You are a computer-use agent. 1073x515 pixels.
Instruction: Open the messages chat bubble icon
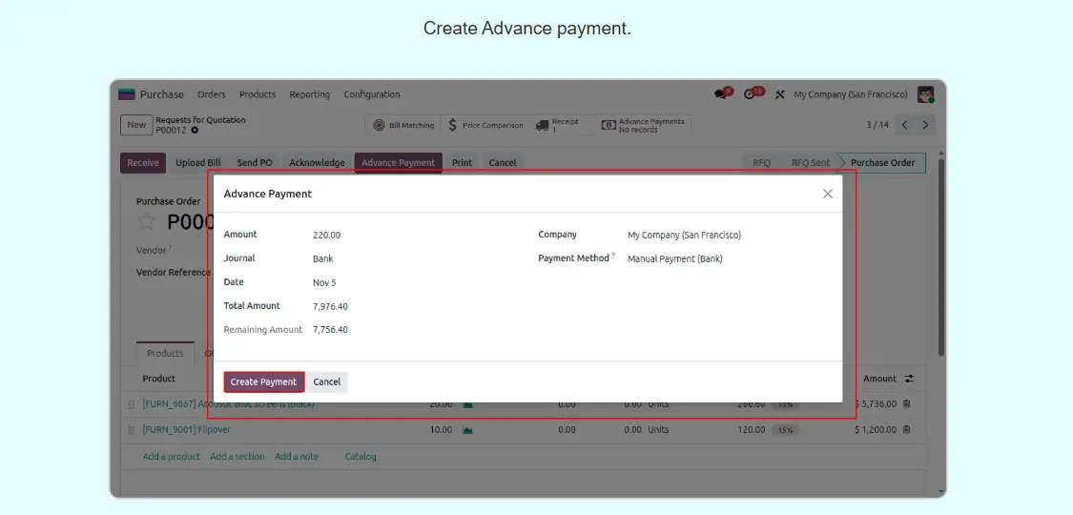[x=721, y=94]
